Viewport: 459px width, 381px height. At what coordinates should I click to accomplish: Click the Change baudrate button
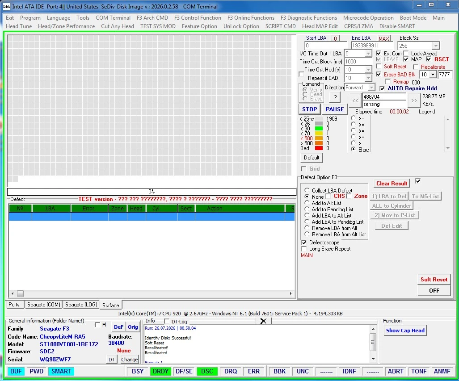[129, 360]
